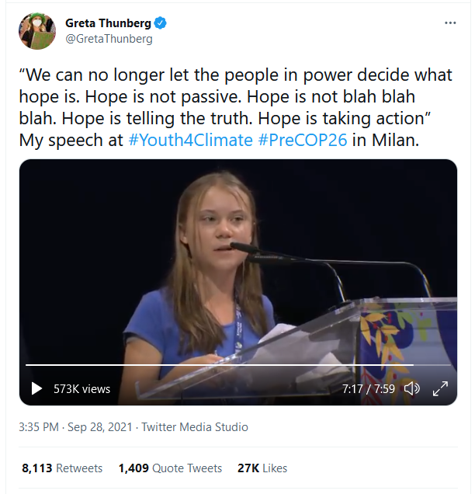View the 1,409 Quote Tweets
The height and width of the screenshot is (494, 475).
pos(170,468)
